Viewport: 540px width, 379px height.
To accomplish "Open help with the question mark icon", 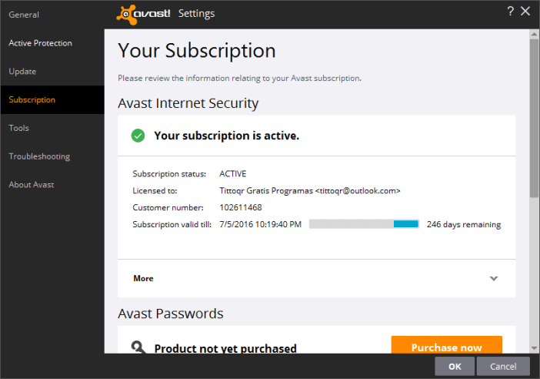I will point(510,11).
